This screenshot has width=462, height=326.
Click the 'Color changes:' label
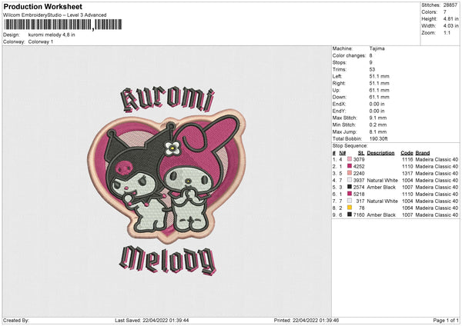(x=349, y=55)
